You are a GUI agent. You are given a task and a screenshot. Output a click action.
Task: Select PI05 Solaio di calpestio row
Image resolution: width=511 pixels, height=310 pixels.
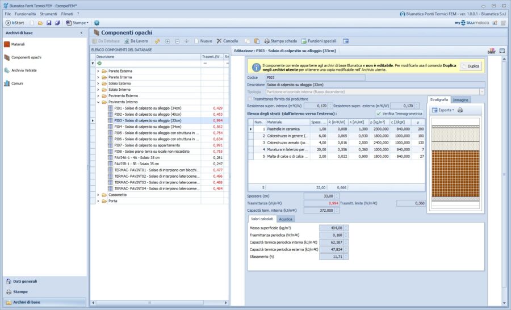pyautogui.click(x=156, y=133)
